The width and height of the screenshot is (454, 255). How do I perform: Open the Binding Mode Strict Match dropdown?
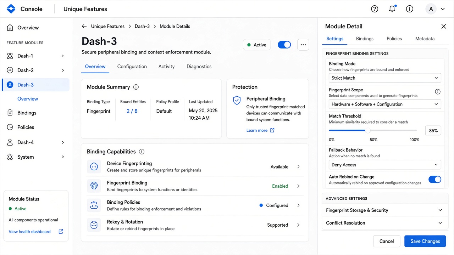click(385, 78)
